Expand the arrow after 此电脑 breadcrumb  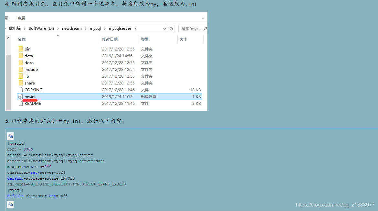tap(25, 28)
